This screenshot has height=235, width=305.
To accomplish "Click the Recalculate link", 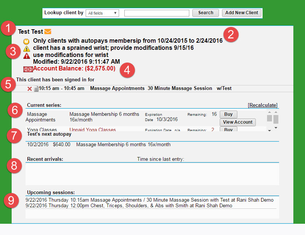I will tap(263, 105).
